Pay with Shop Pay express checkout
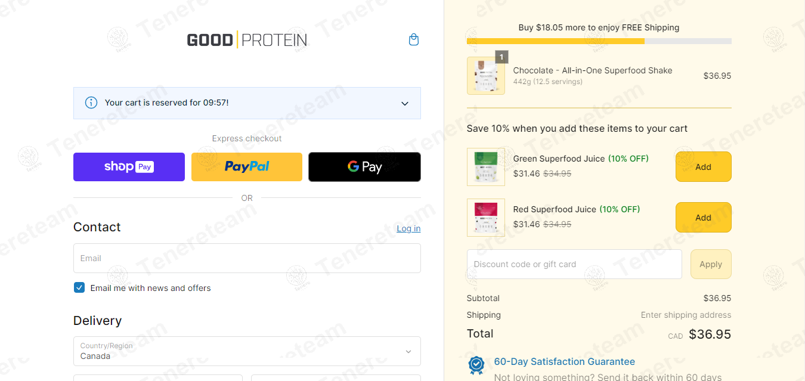805x381 pixels. (129, 167)
